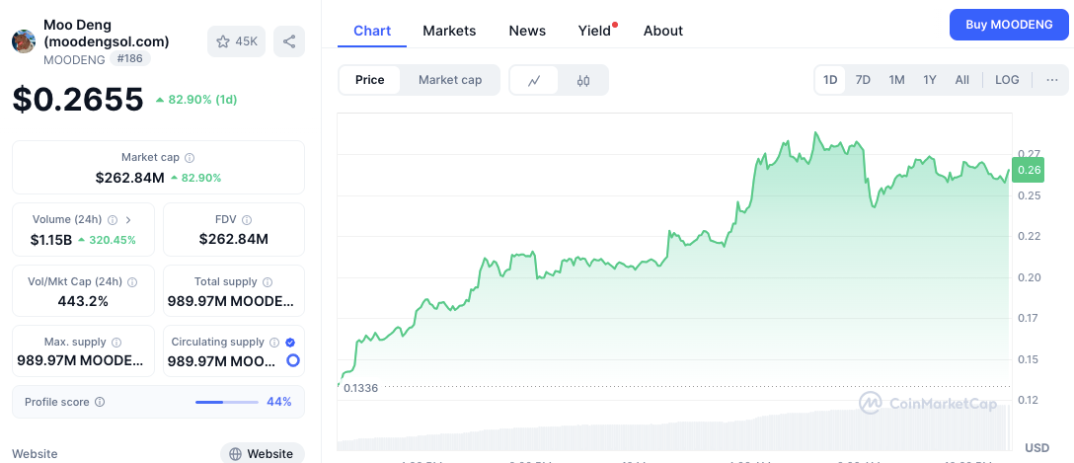Viewport: 1074px width, 463px height.
Task: Select the line chart icon
Action: [x=534, y=80]
